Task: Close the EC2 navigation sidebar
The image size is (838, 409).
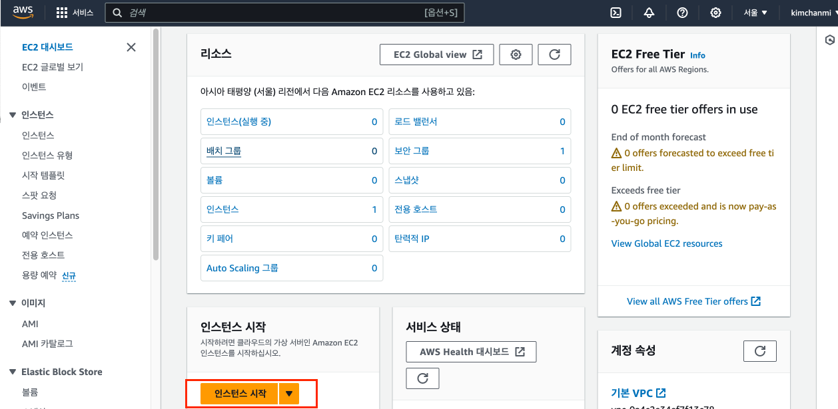Action: pos(131,47)
